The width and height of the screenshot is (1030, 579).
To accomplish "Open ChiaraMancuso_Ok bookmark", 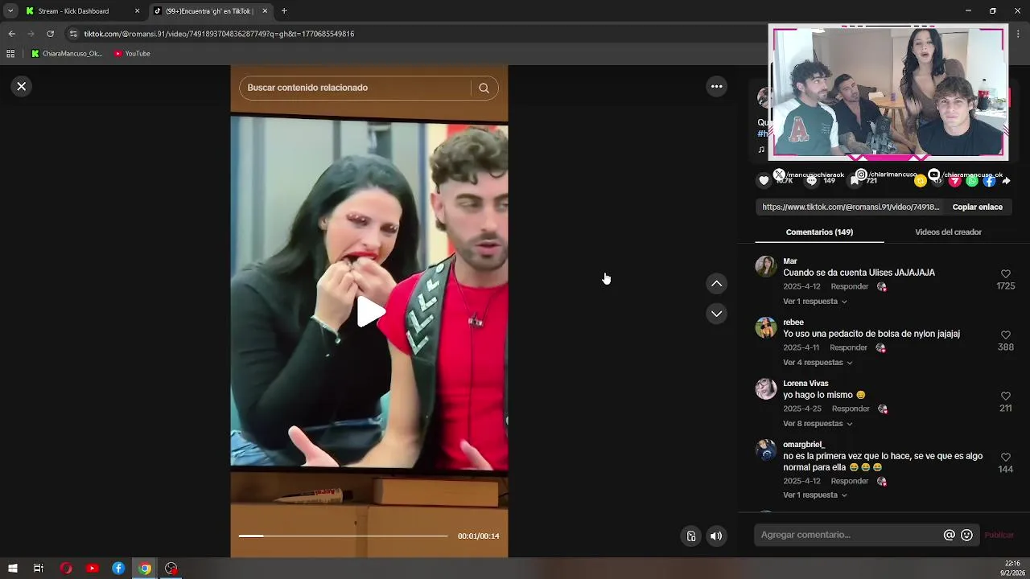I will tap(66, 54).
